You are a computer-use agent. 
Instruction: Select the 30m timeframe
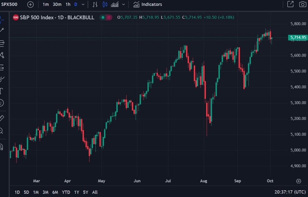click(x=57, y=4)
